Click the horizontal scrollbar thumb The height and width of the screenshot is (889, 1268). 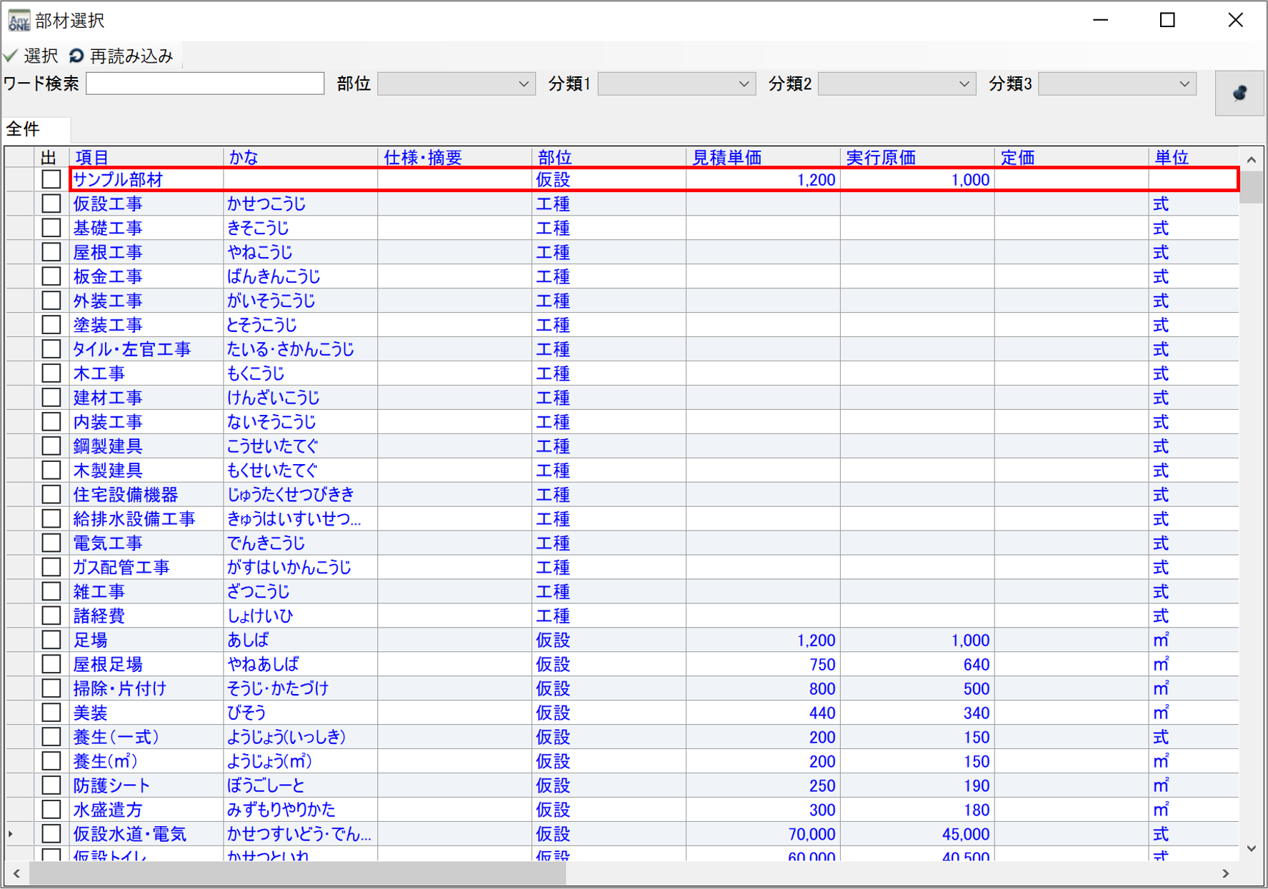coord(296,873)
